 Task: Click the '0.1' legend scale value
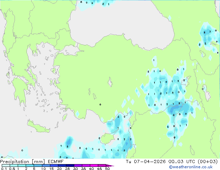pyautogui.click(x=4, y=169)
